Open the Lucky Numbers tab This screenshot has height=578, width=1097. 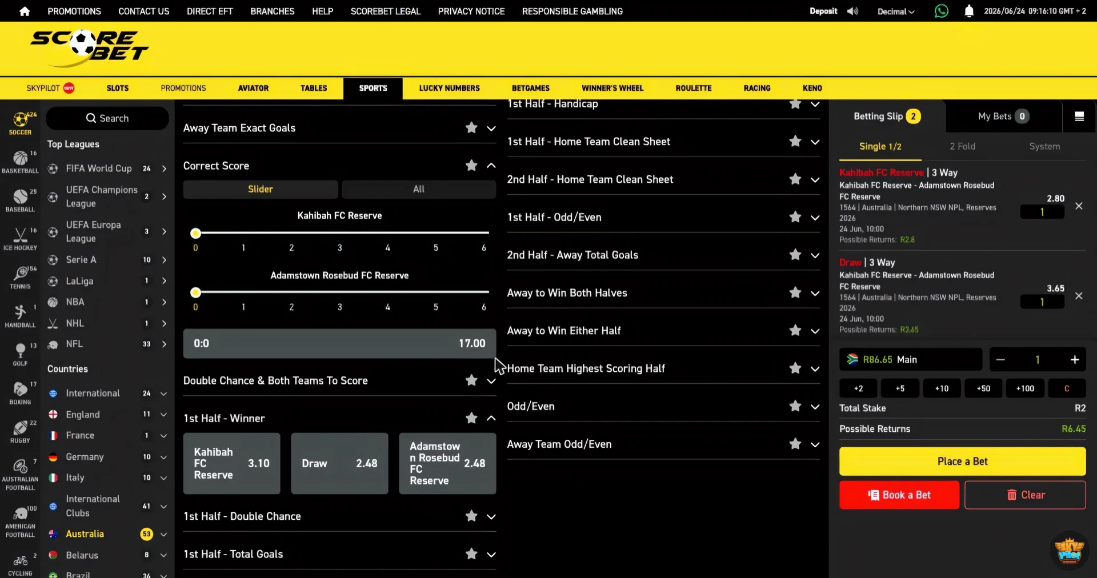[x=449, y=89]
